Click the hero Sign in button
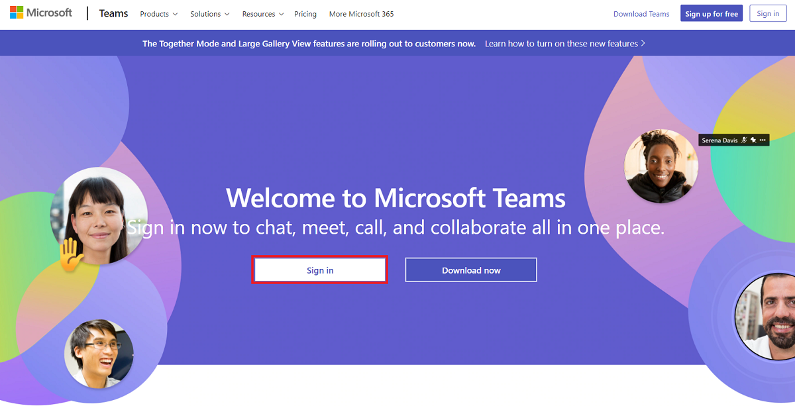The width and height of the screenshot is (795, 406). (x=320, y=270)
